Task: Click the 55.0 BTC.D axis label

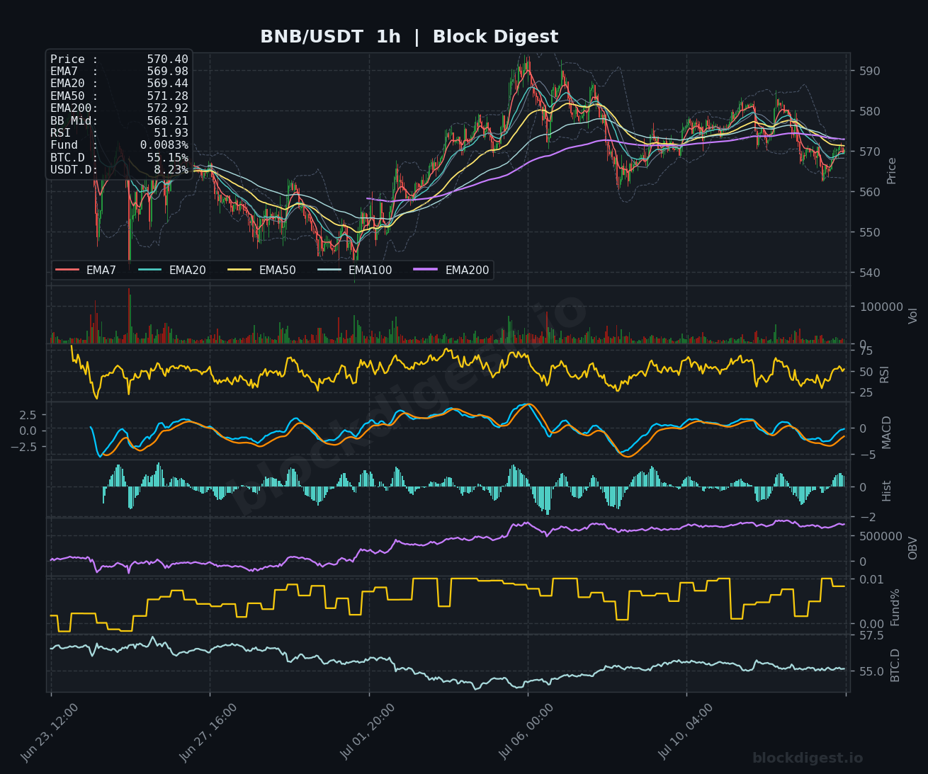Action: tap(872, 671)
